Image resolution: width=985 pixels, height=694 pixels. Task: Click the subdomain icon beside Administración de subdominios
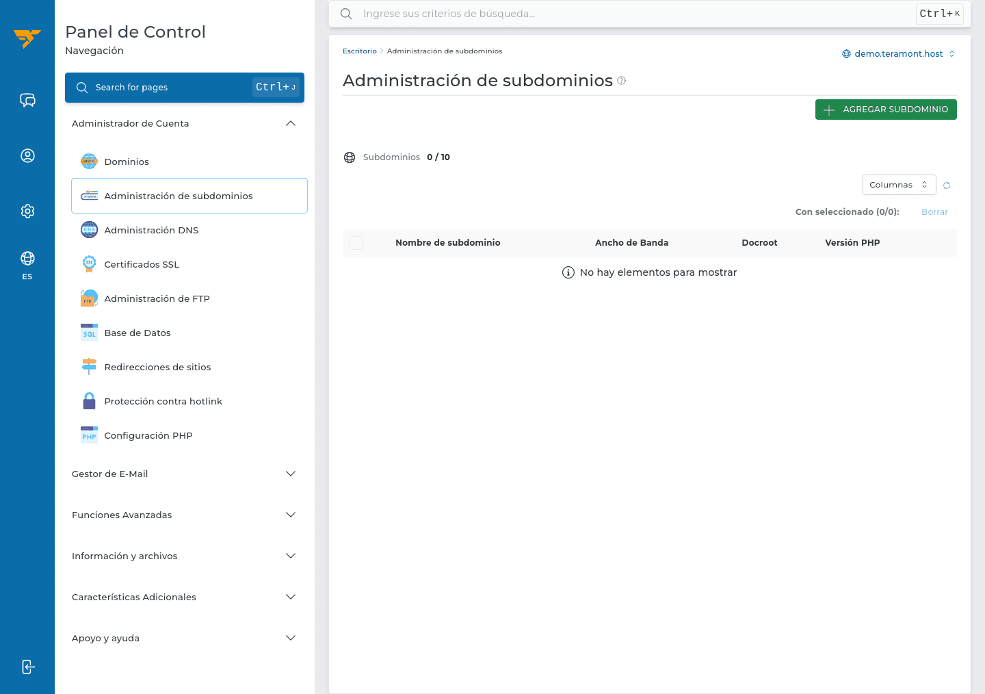89,196
